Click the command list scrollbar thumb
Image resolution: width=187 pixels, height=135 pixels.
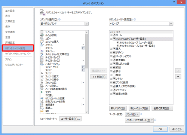click(86, 51)
